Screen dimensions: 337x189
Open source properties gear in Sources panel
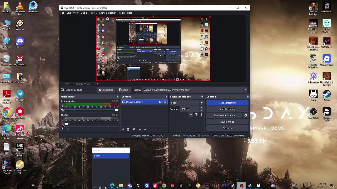tap(134, 129)
